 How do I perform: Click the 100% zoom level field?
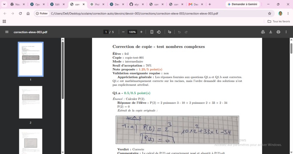pos(132,32)
